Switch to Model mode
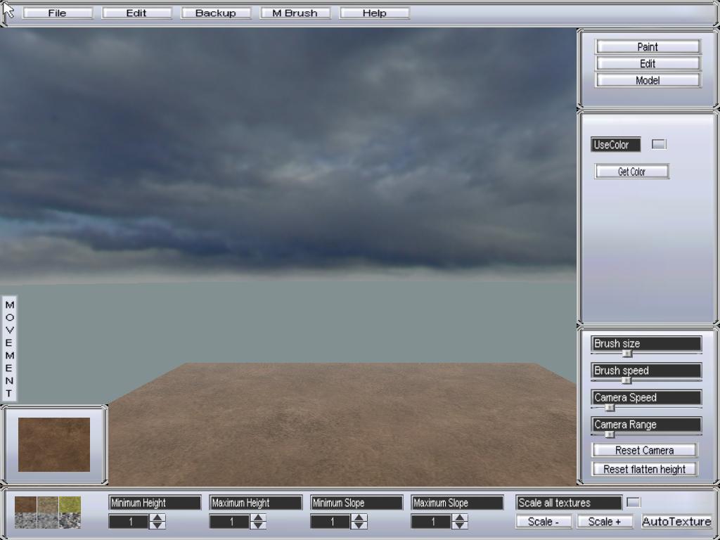Image resolution: width=720 pixels, height=540 pixels. point(648,80)
